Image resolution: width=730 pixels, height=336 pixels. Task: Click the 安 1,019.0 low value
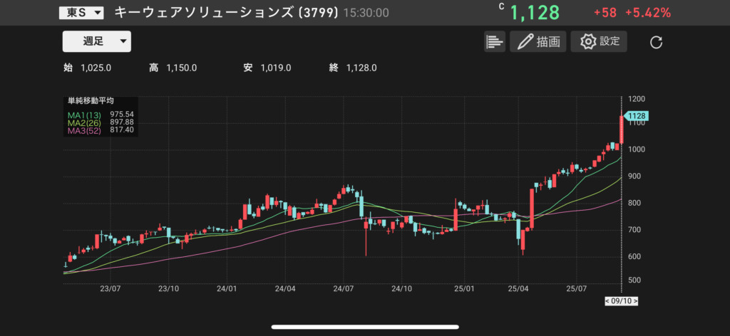pos(267,68)
